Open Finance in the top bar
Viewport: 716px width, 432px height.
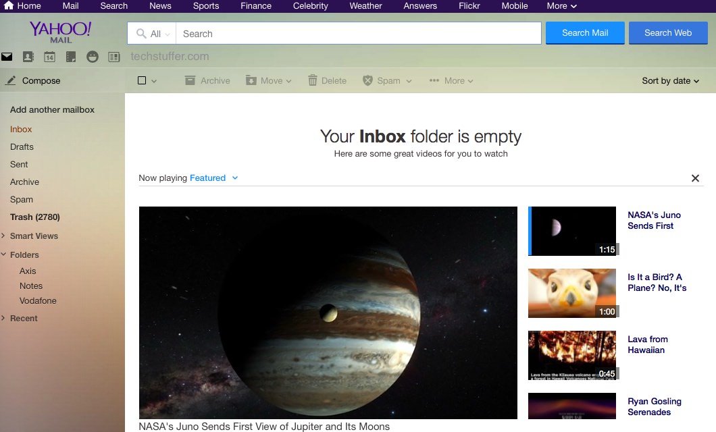click(x=256, y=6)
